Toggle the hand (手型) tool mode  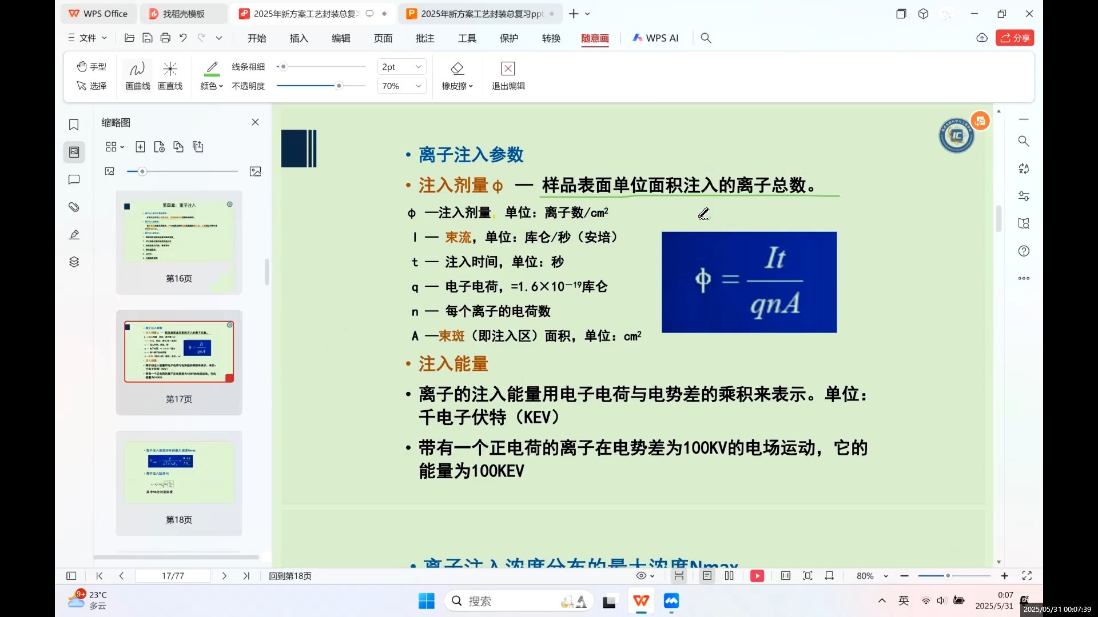pos(91,66)
